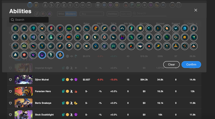Click the dragon element icon for Berix Snakeye
The image size is (215, 119).
point(76,103)
